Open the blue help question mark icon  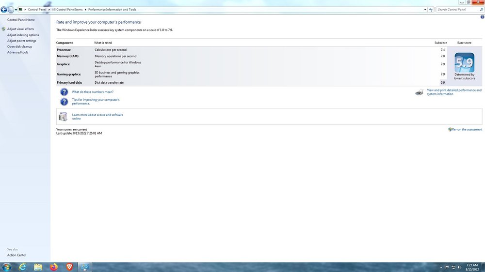click(x=482, y=17)
